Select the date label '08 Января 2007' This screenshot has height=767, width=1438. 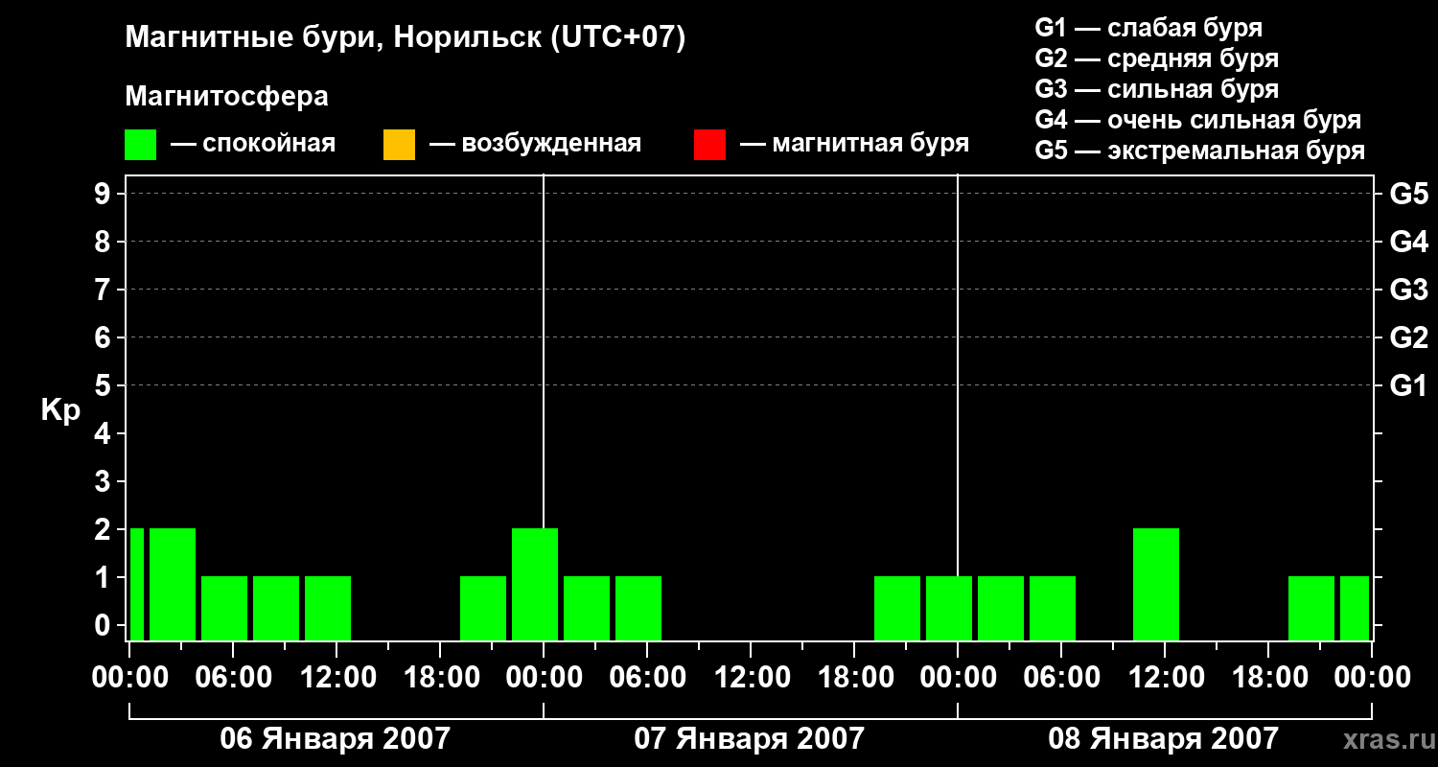(1164, 738)
